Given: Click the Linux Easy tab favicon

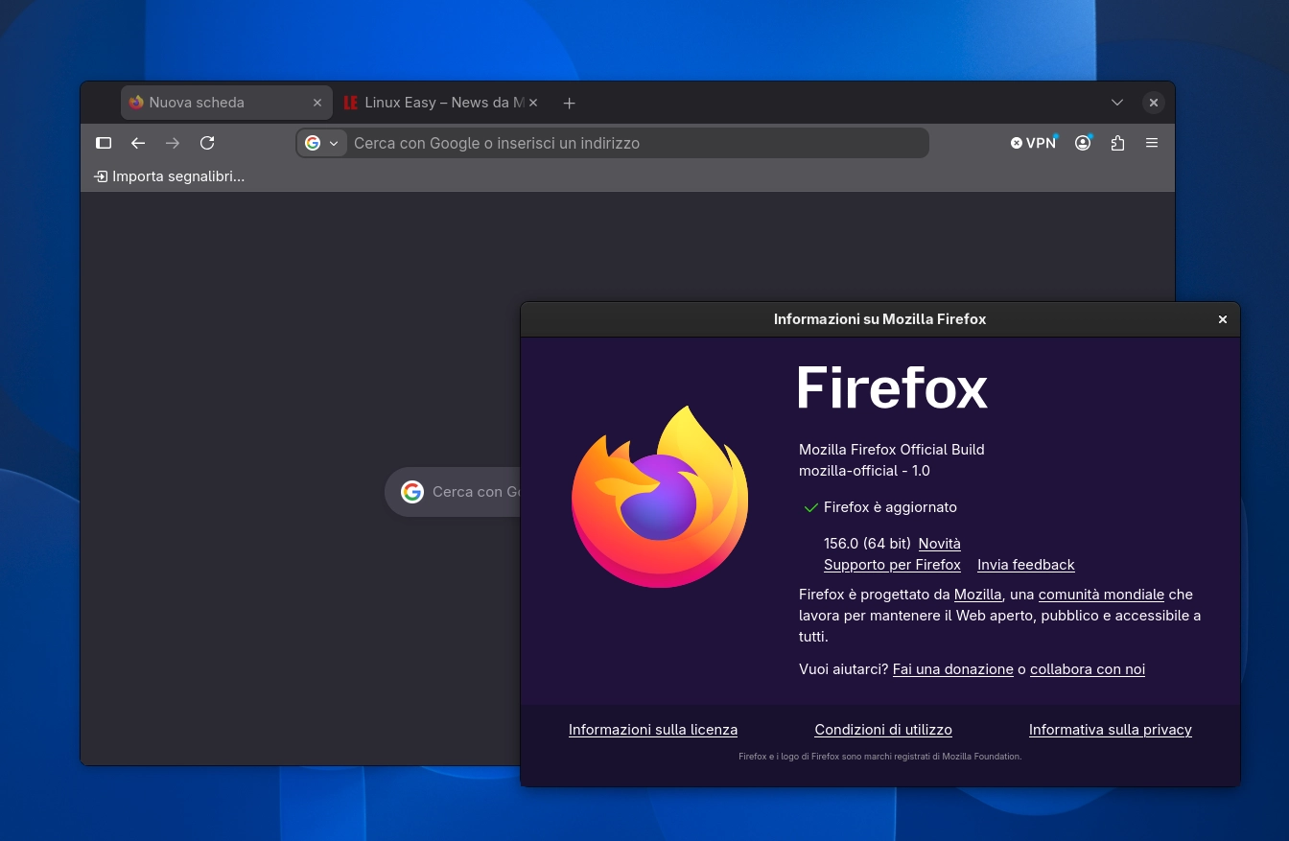Looking at the screenshot, I should (351, 103).
